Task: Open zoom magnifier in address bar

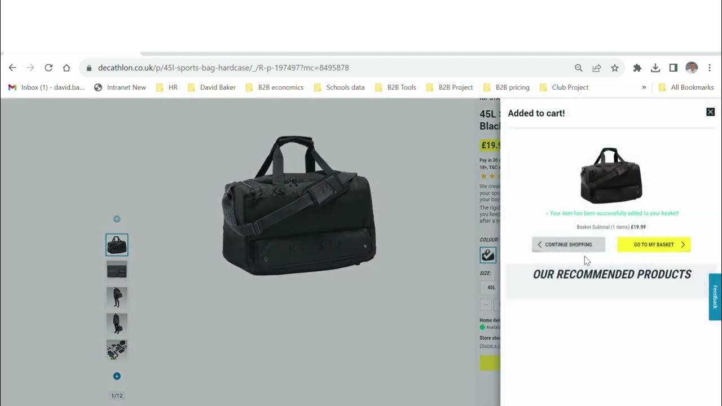Action: tap(579, 68)
